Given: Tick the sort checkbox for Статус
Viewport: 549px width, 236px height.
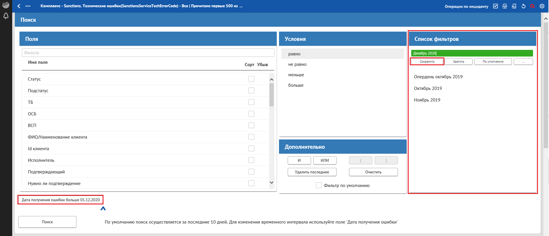Looking at the screenshot, I should point(251,79).
